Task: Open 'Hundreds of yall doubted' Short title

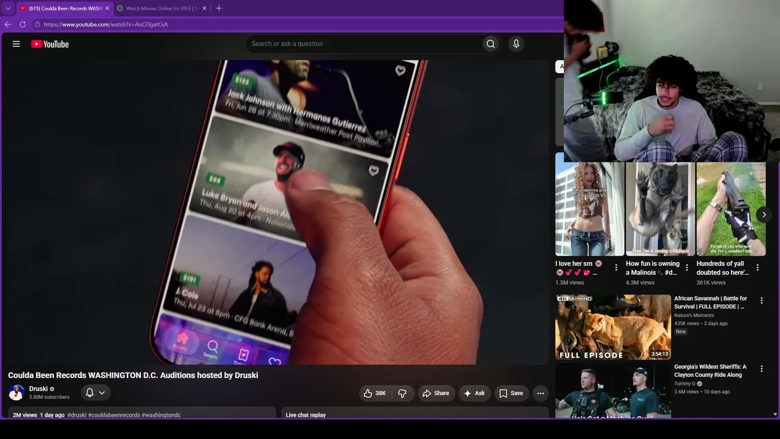Action: click(x=723, y=268)
